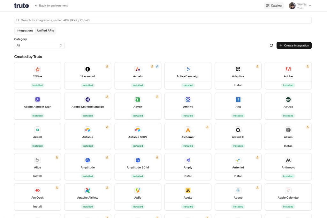This screenshot has height=218, width=327.
Task: Click the ActiveCampaign logo icon
Action: point(188,69)
